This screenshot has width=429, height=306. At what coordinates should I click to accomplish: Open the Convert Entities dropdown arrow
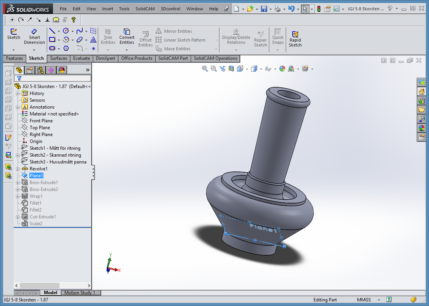pos(126,50)
